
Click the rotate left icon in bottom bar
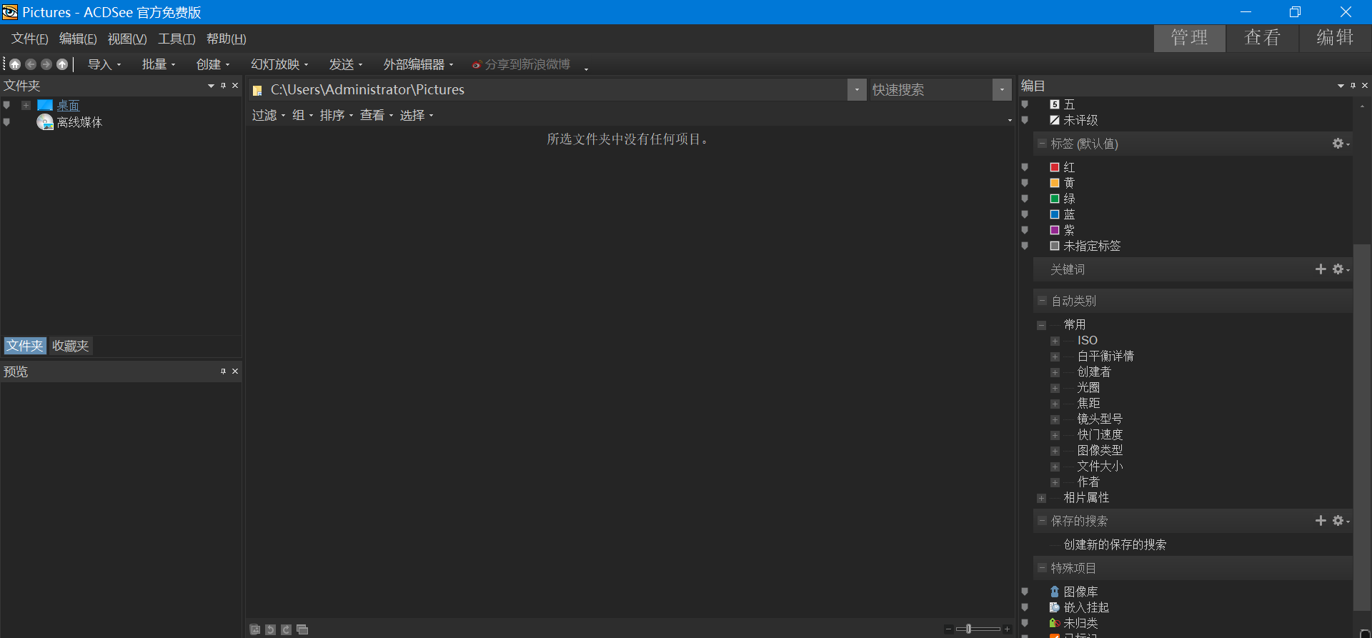270,629
